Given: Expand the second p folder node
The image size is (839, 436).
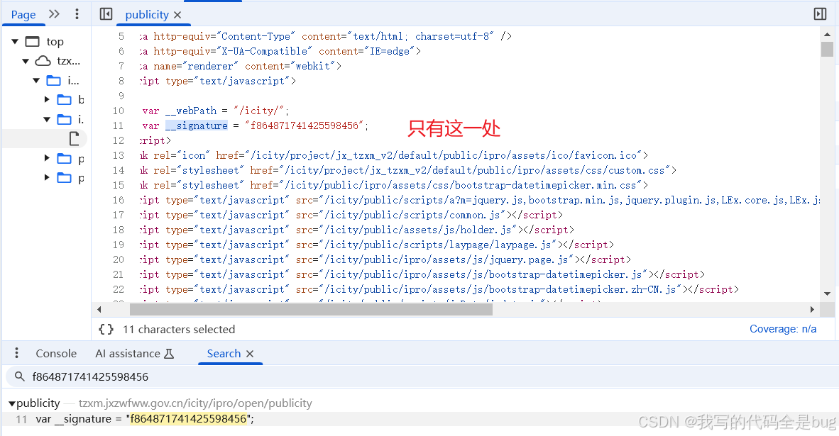Looking at the screenshot, I should pos(47,177).
